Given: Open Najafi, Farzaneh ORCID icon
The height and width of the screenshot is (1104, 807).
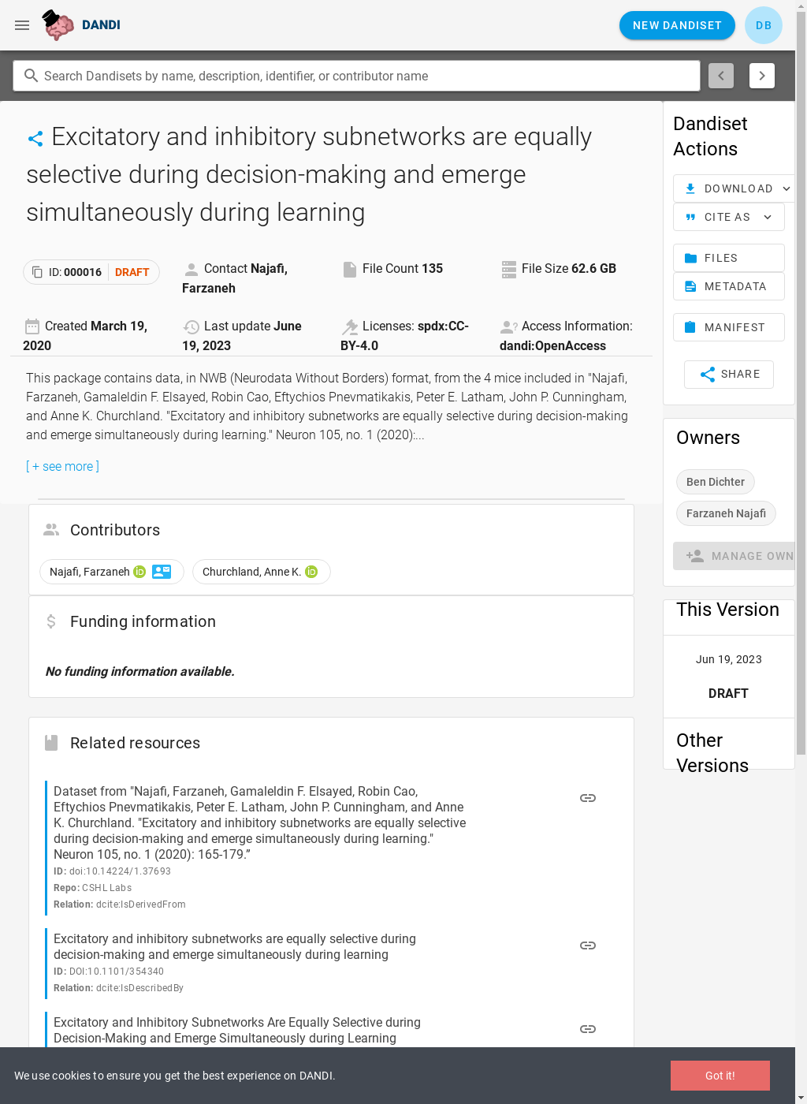Looking at the screenshot, I should click(139, 572).
